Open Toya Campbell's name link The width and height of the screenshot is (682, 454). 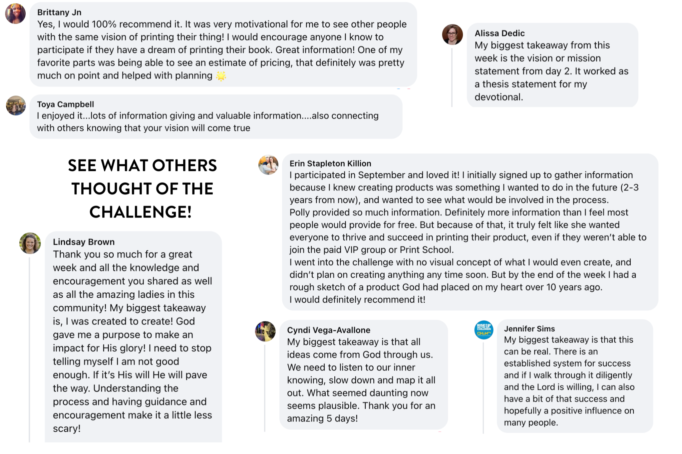click(66, 104)
